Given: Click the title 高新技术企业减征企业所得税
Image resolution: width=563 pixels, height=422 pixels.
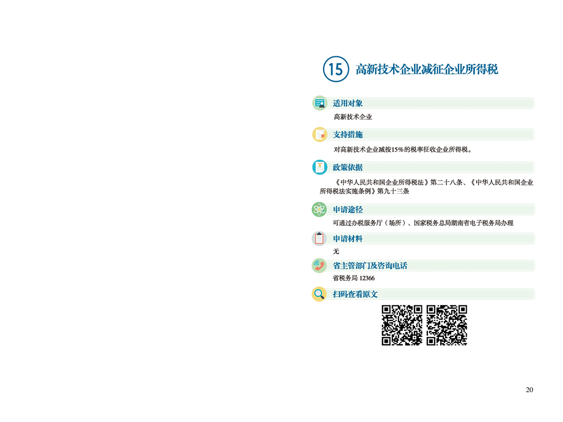Looking at the screenshot, I should point(427,69).
